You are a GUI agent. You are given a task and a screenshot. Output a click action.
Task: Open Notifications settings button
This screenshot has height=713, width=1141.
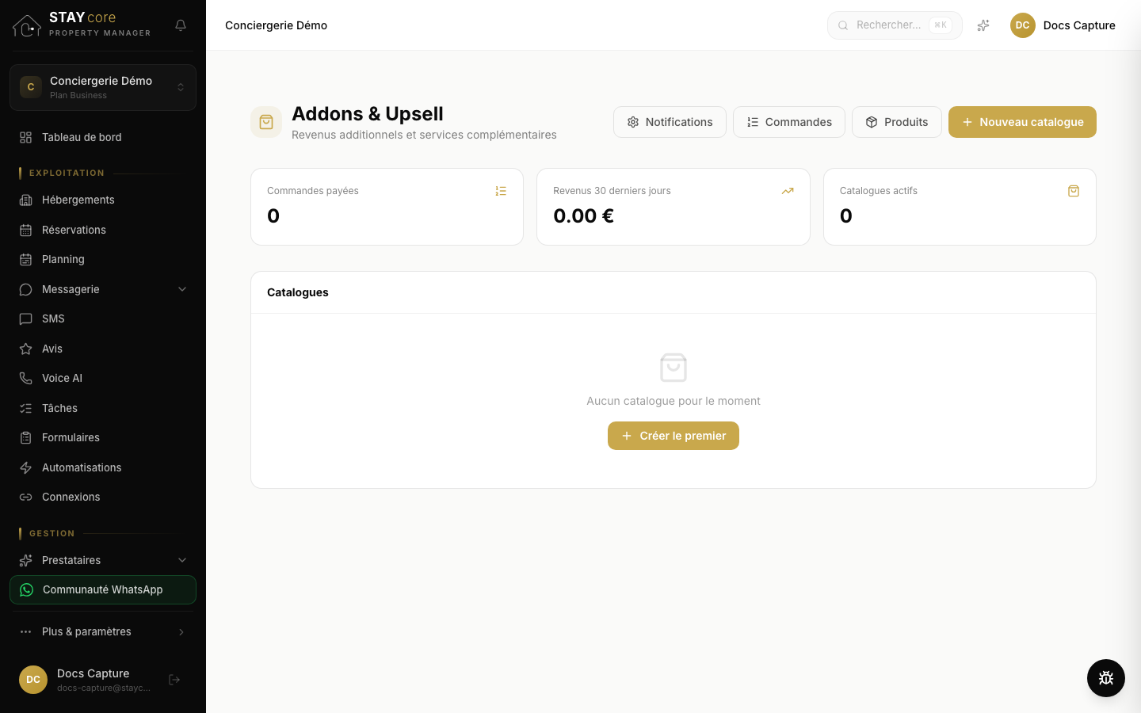670,122
